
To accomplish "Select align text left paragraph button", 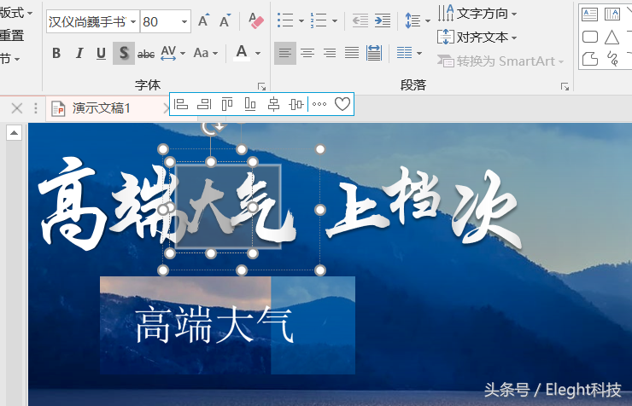I will pos(285,53).
